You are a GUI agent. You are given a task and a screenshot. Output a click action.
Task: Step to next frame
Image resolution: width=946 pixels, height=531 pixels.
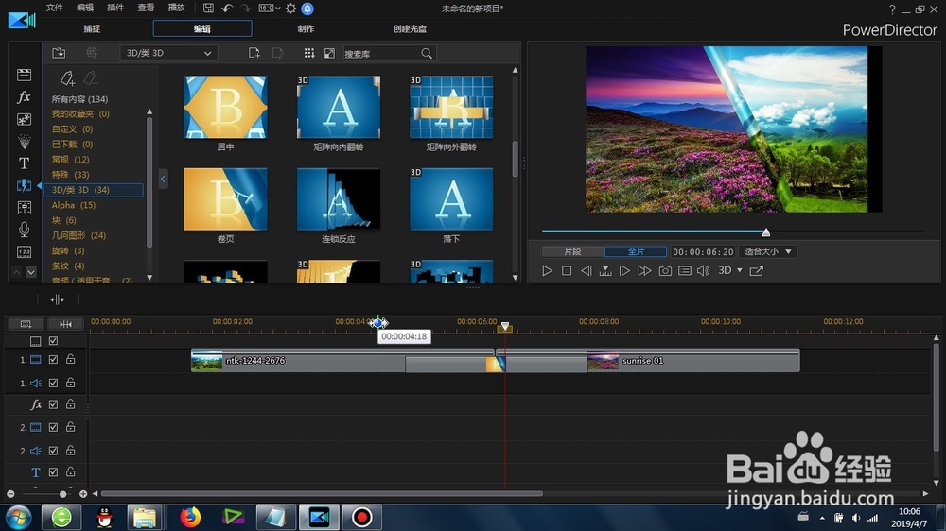pyautogui.click(x=625, y=270)
